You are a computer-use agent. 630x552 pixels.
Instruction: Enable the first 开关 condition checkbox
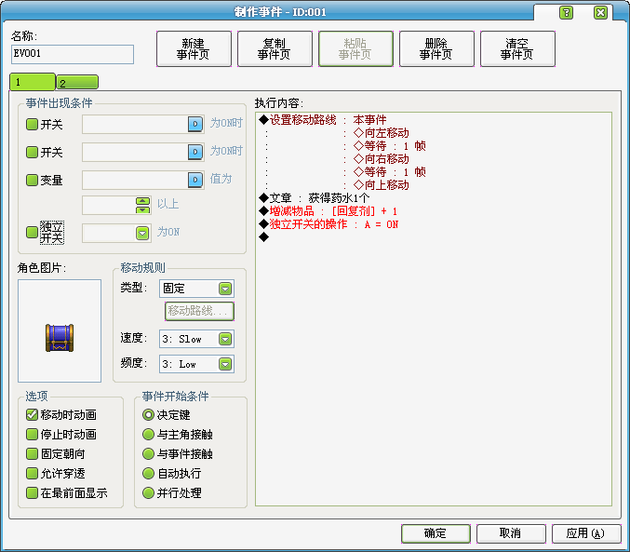(x=32, y=124)
